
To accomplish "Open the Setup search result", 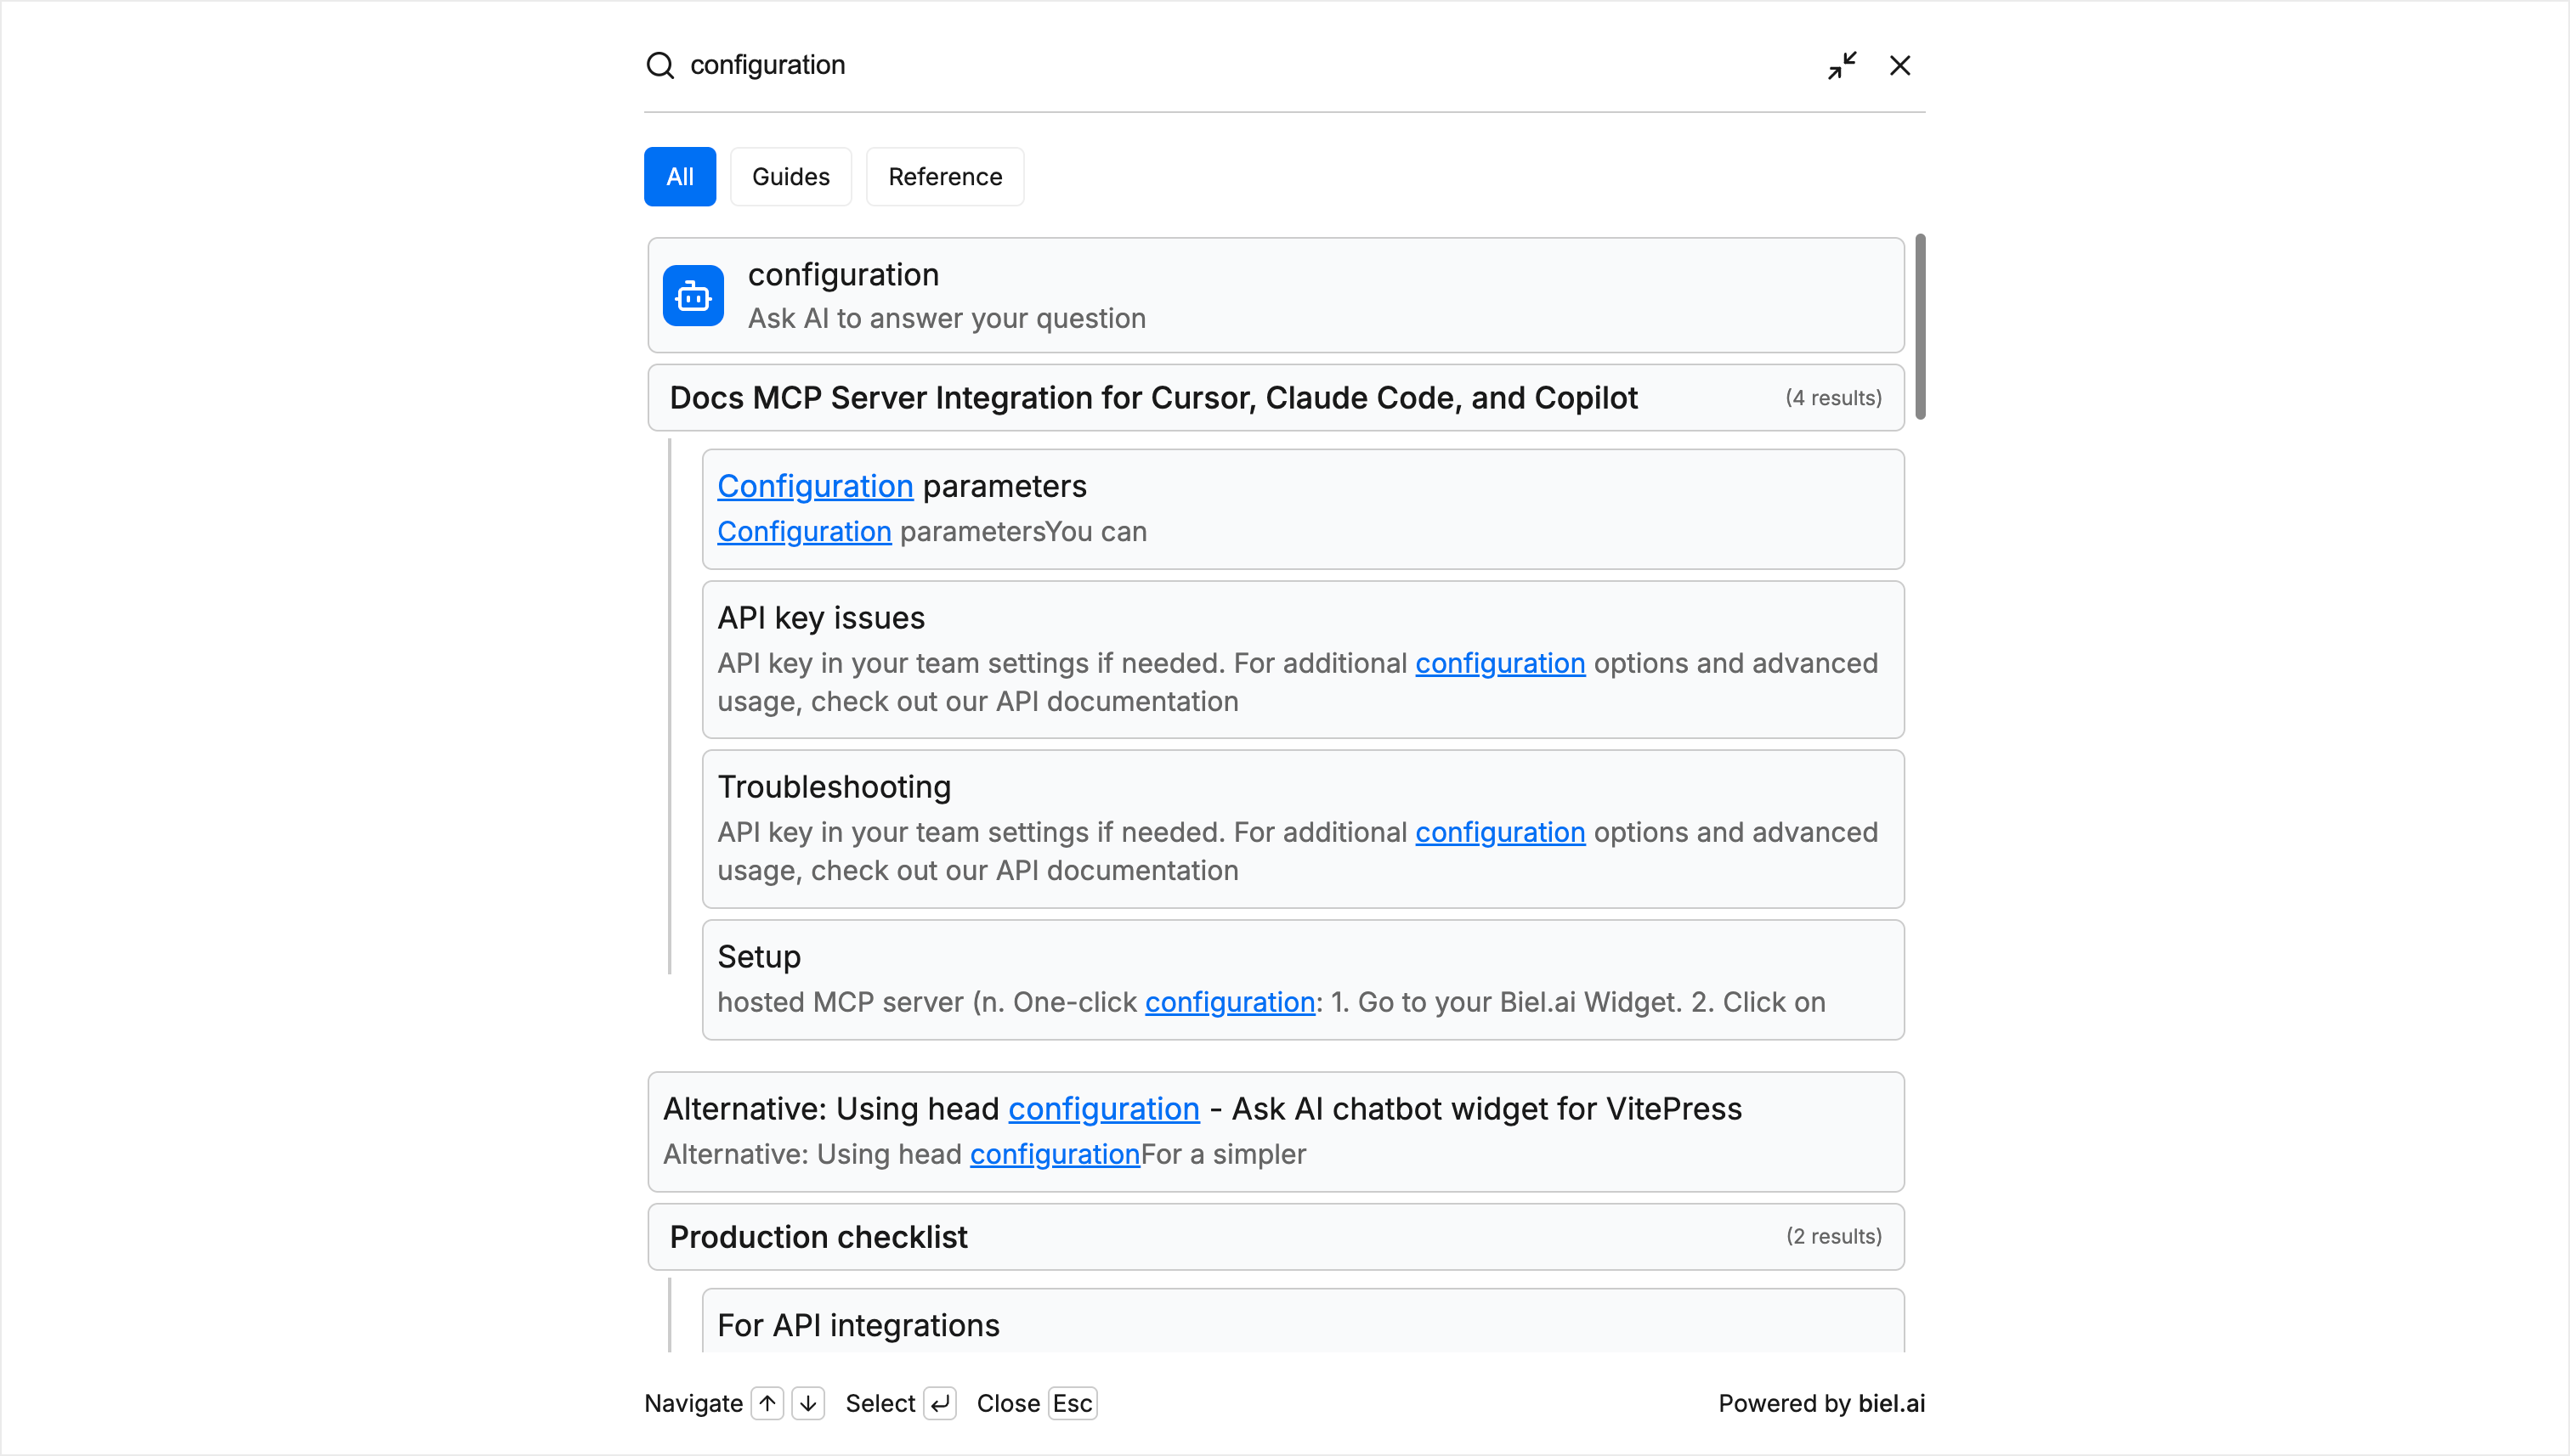I will pos(1301,979).
